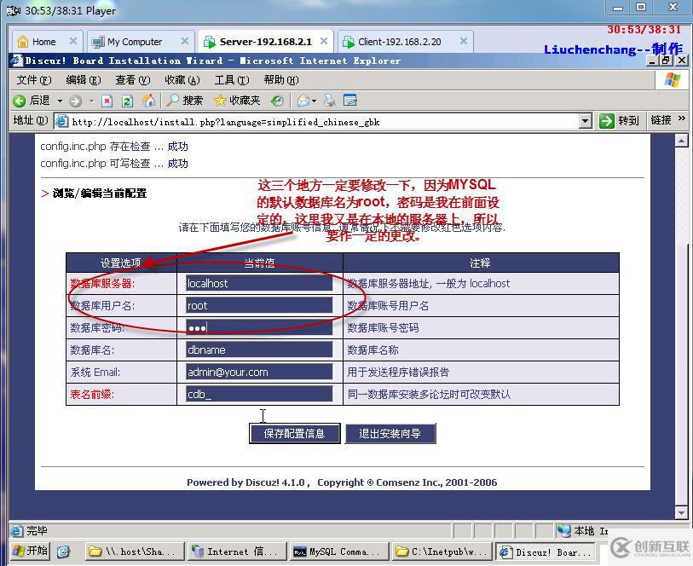Screen dimensions: 693x566
Task: Click the Edit page toolbar icon
Action: coord(350,101)
